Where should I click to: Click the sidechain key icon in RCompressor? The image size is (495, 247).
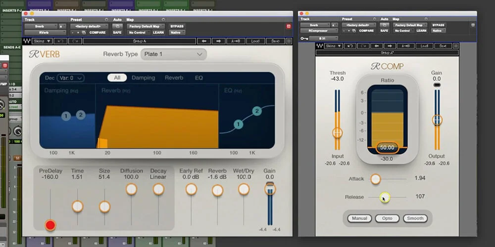pos(304,39)
